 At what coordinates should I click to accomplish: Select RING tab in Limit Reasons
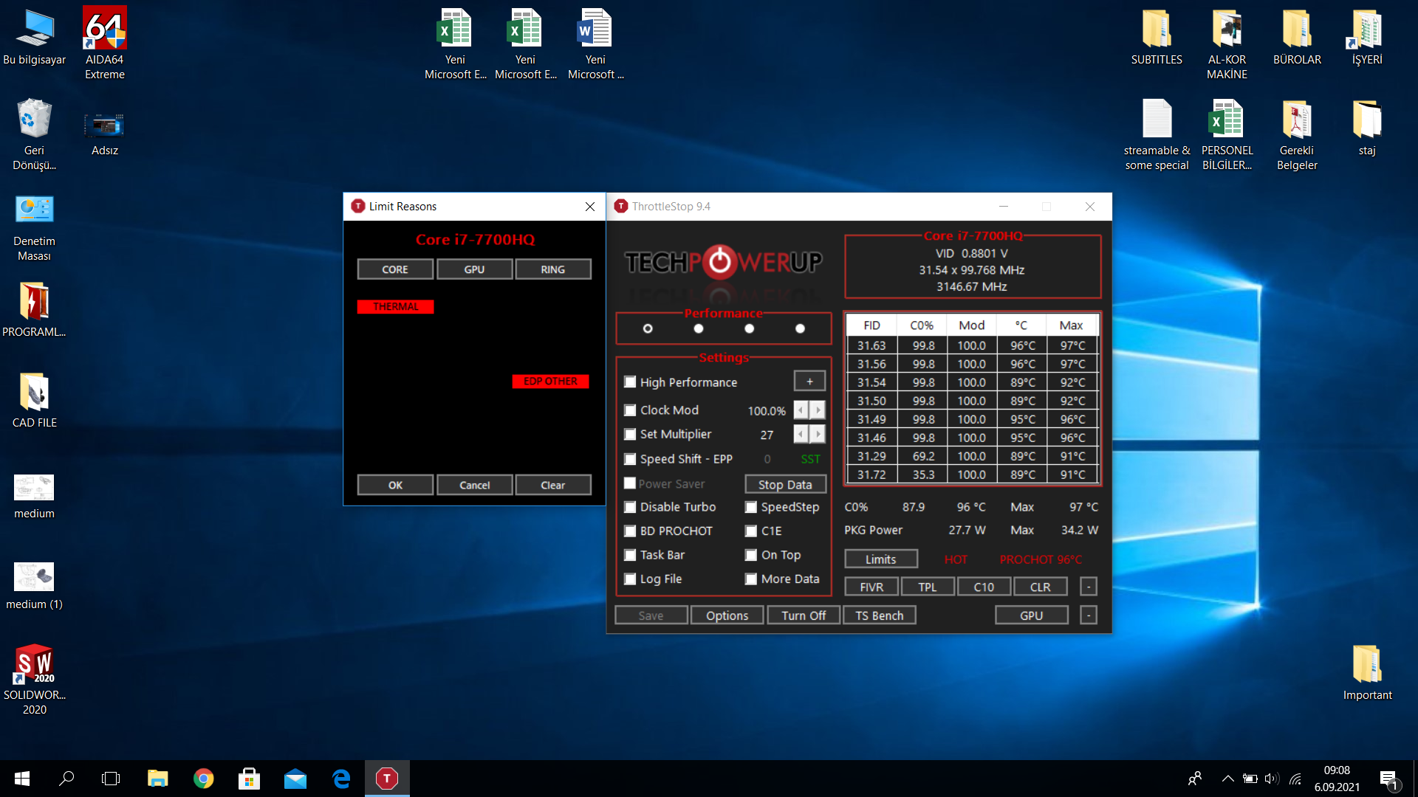coord(552,269)
